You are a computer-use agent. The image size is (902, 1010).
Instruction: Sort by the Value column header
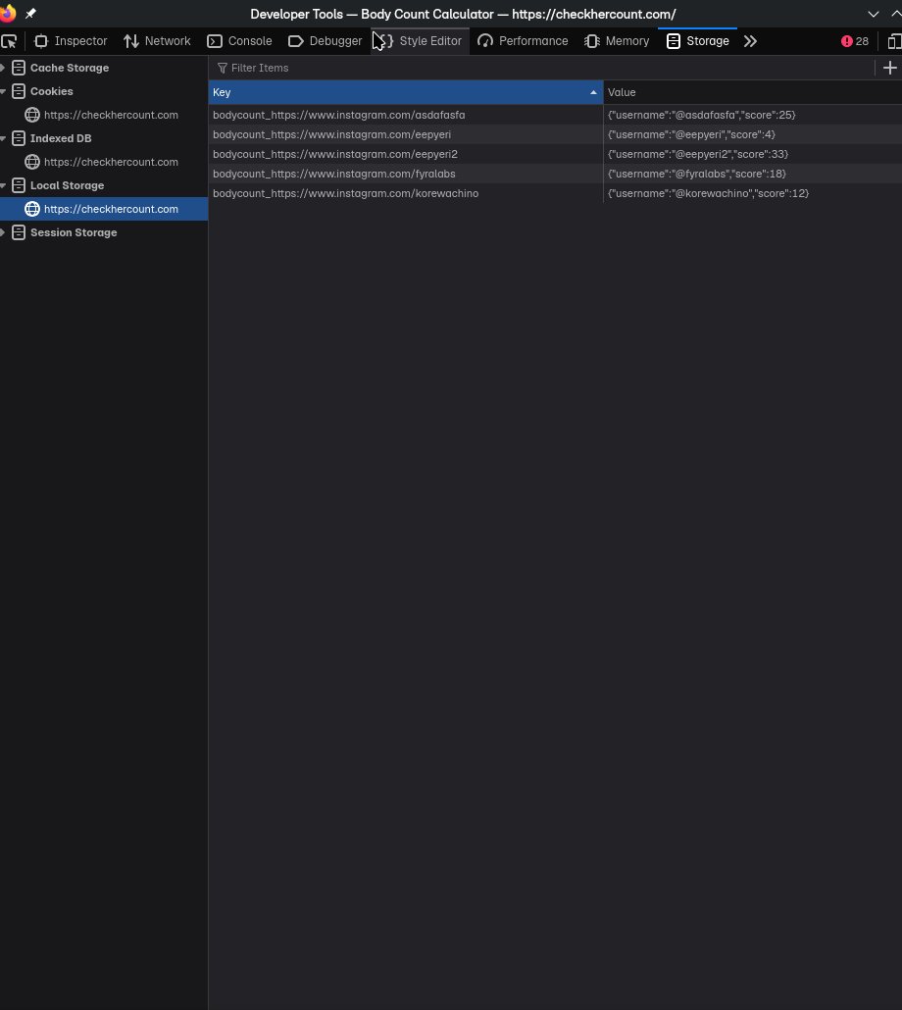pos(753,93)
